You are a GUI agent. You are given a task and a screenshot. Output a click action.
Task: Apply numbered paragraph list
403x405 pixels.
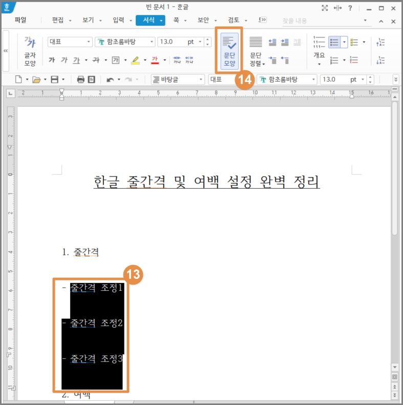point(334,60)
